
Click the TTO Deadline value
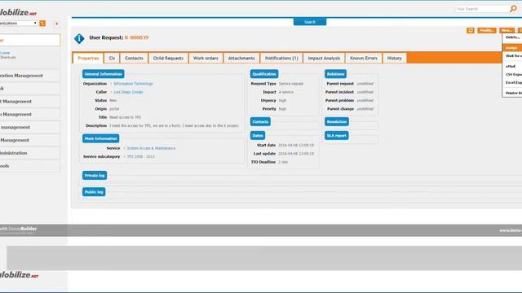[x=283, y=162]
